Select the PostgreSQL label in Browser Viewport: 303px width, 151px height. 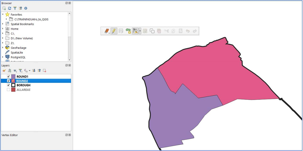(x=18, y=57)
